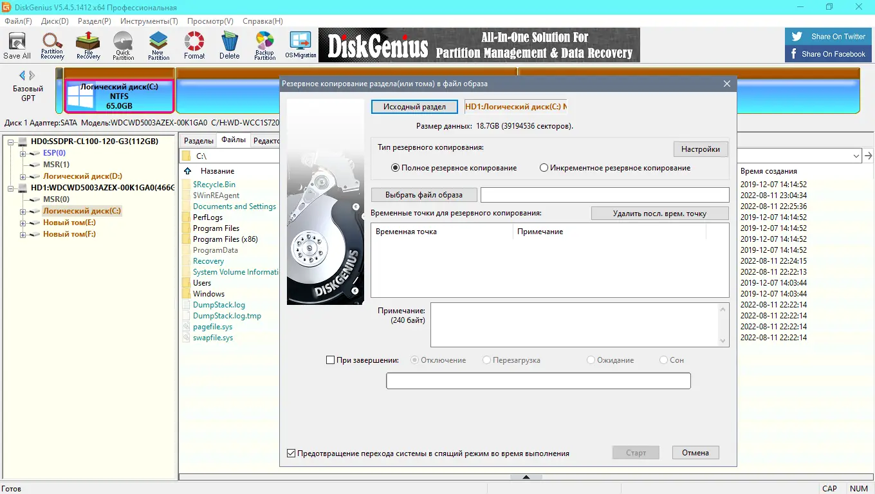The image size is (875, 494).
Task: Click the Отмена button
Action: [695, 453]
